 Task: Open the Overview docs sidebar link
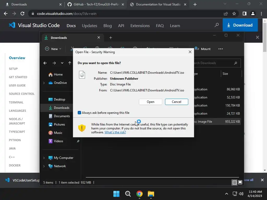coord(17,58)
